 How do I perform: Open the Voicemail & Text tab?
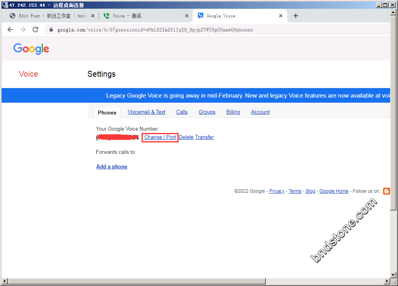146,112
